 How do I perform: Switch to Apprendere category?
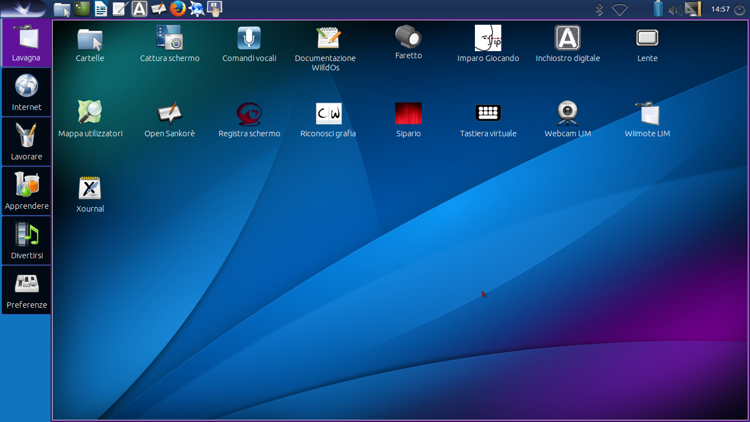(x=26, y=191)
